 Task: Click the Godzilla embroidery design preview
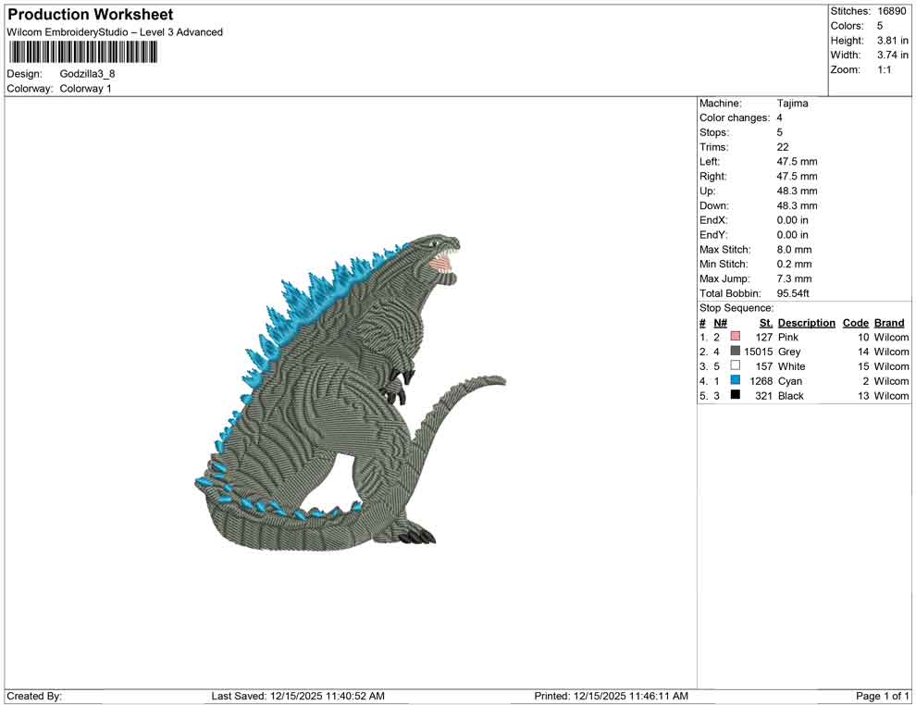pyautogui.click(x=351, y=391)
